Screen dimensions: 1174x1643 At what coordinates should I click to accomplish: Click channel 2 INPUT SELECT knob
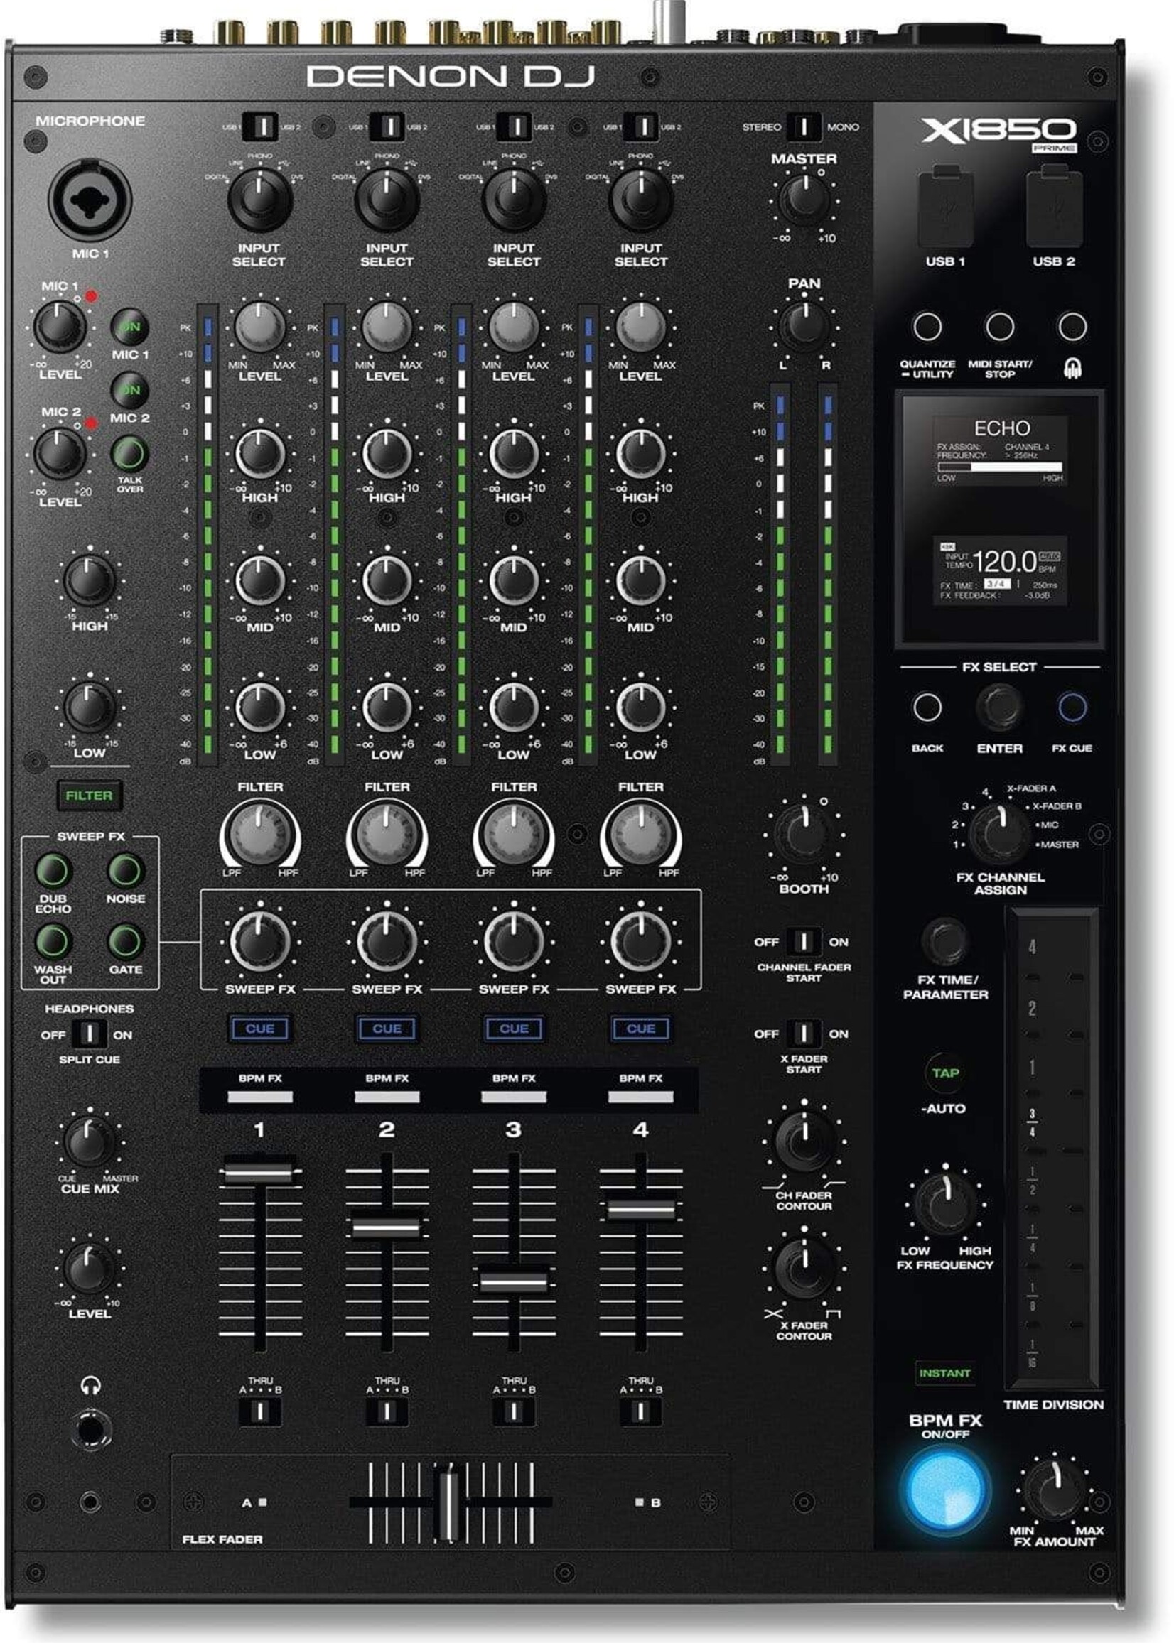pos(387,199)
